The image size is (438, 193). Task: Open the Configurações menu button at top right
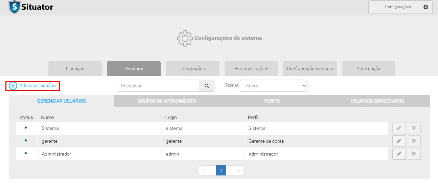400,7
